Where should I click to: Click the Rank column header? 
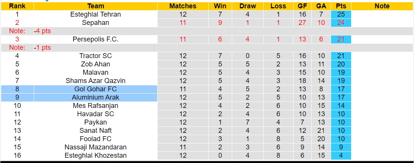pyautogui.click(x=17, y=6)
